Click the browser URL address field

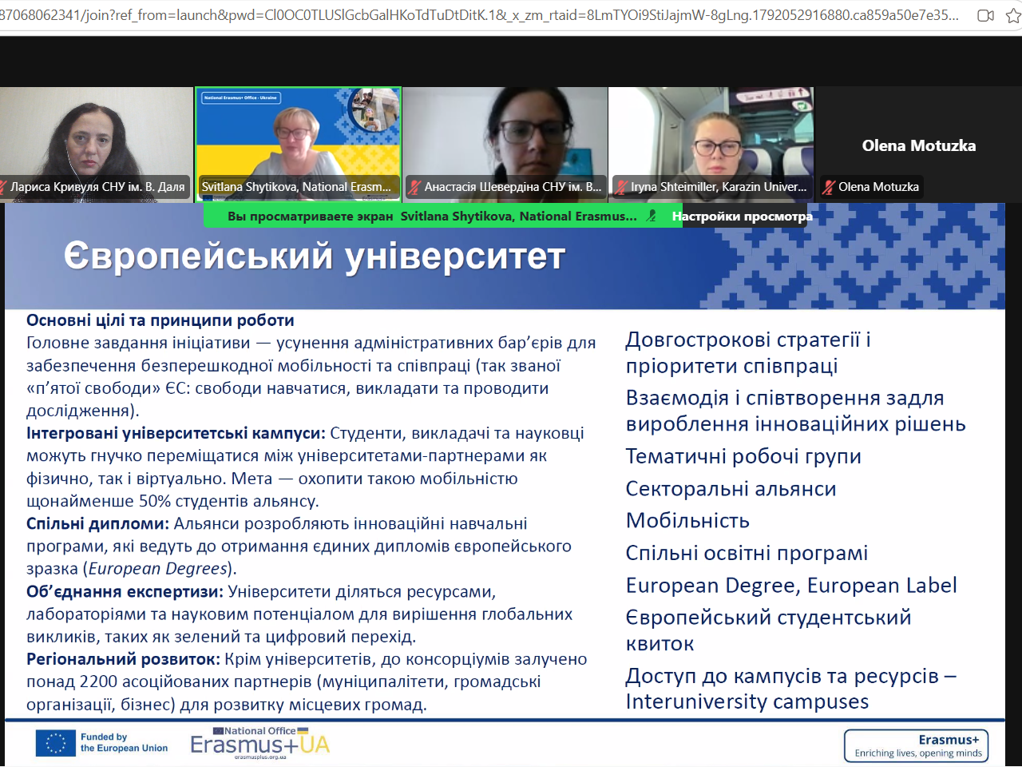point(479,15)
